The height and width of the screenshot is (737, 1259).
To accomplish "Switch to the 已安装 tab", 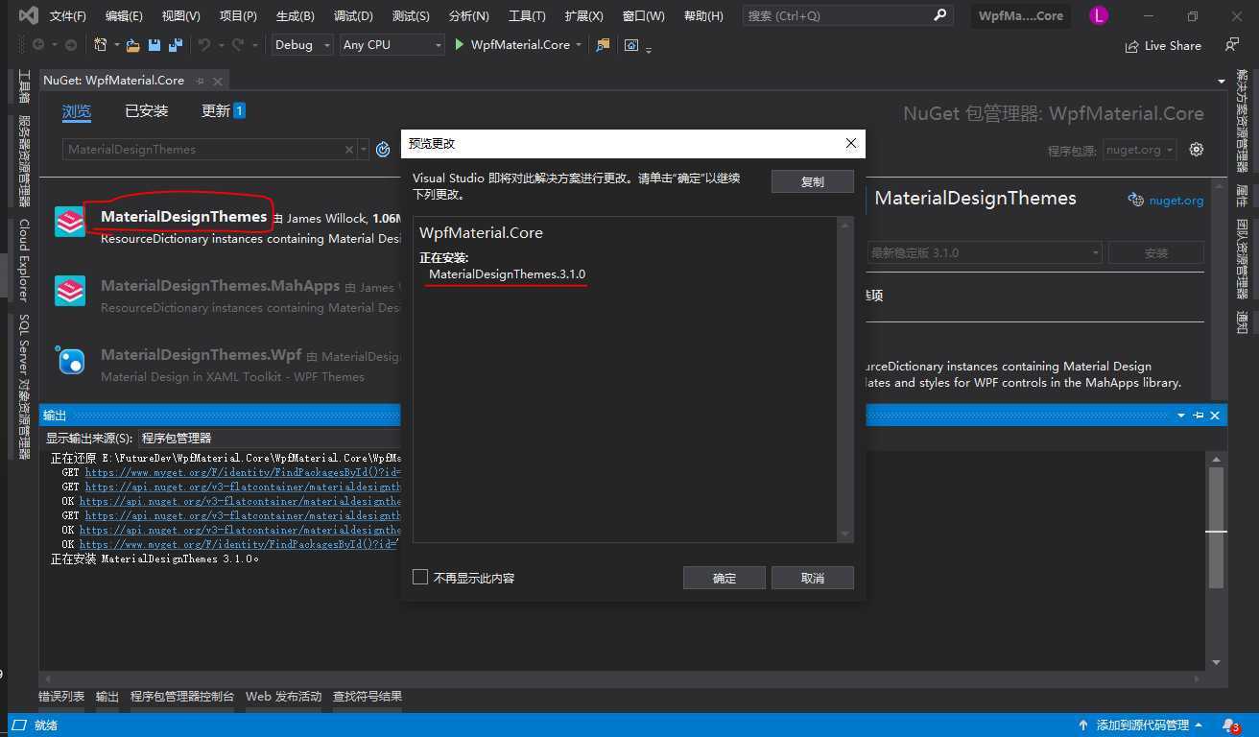I will pos(146,111).
